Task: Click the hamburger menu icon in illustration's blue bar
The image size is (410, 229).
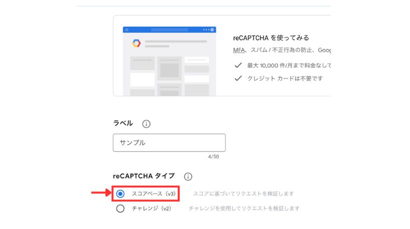Action: (127, 30)
